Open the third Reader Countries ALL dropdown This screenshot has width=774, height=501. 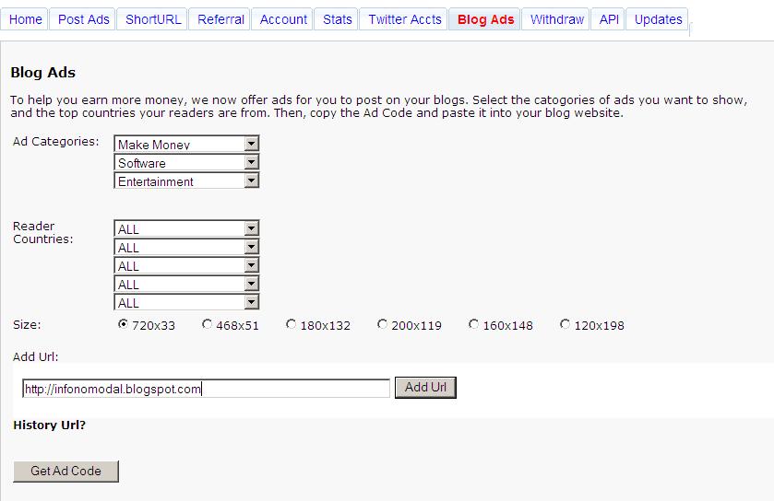[x=186, y=265]
